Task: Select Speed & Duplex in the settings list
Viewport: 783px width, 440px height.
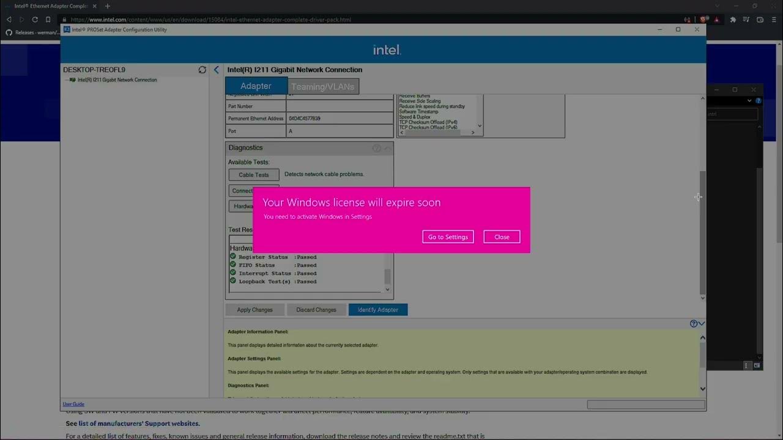Action: (x=415, y=117)
